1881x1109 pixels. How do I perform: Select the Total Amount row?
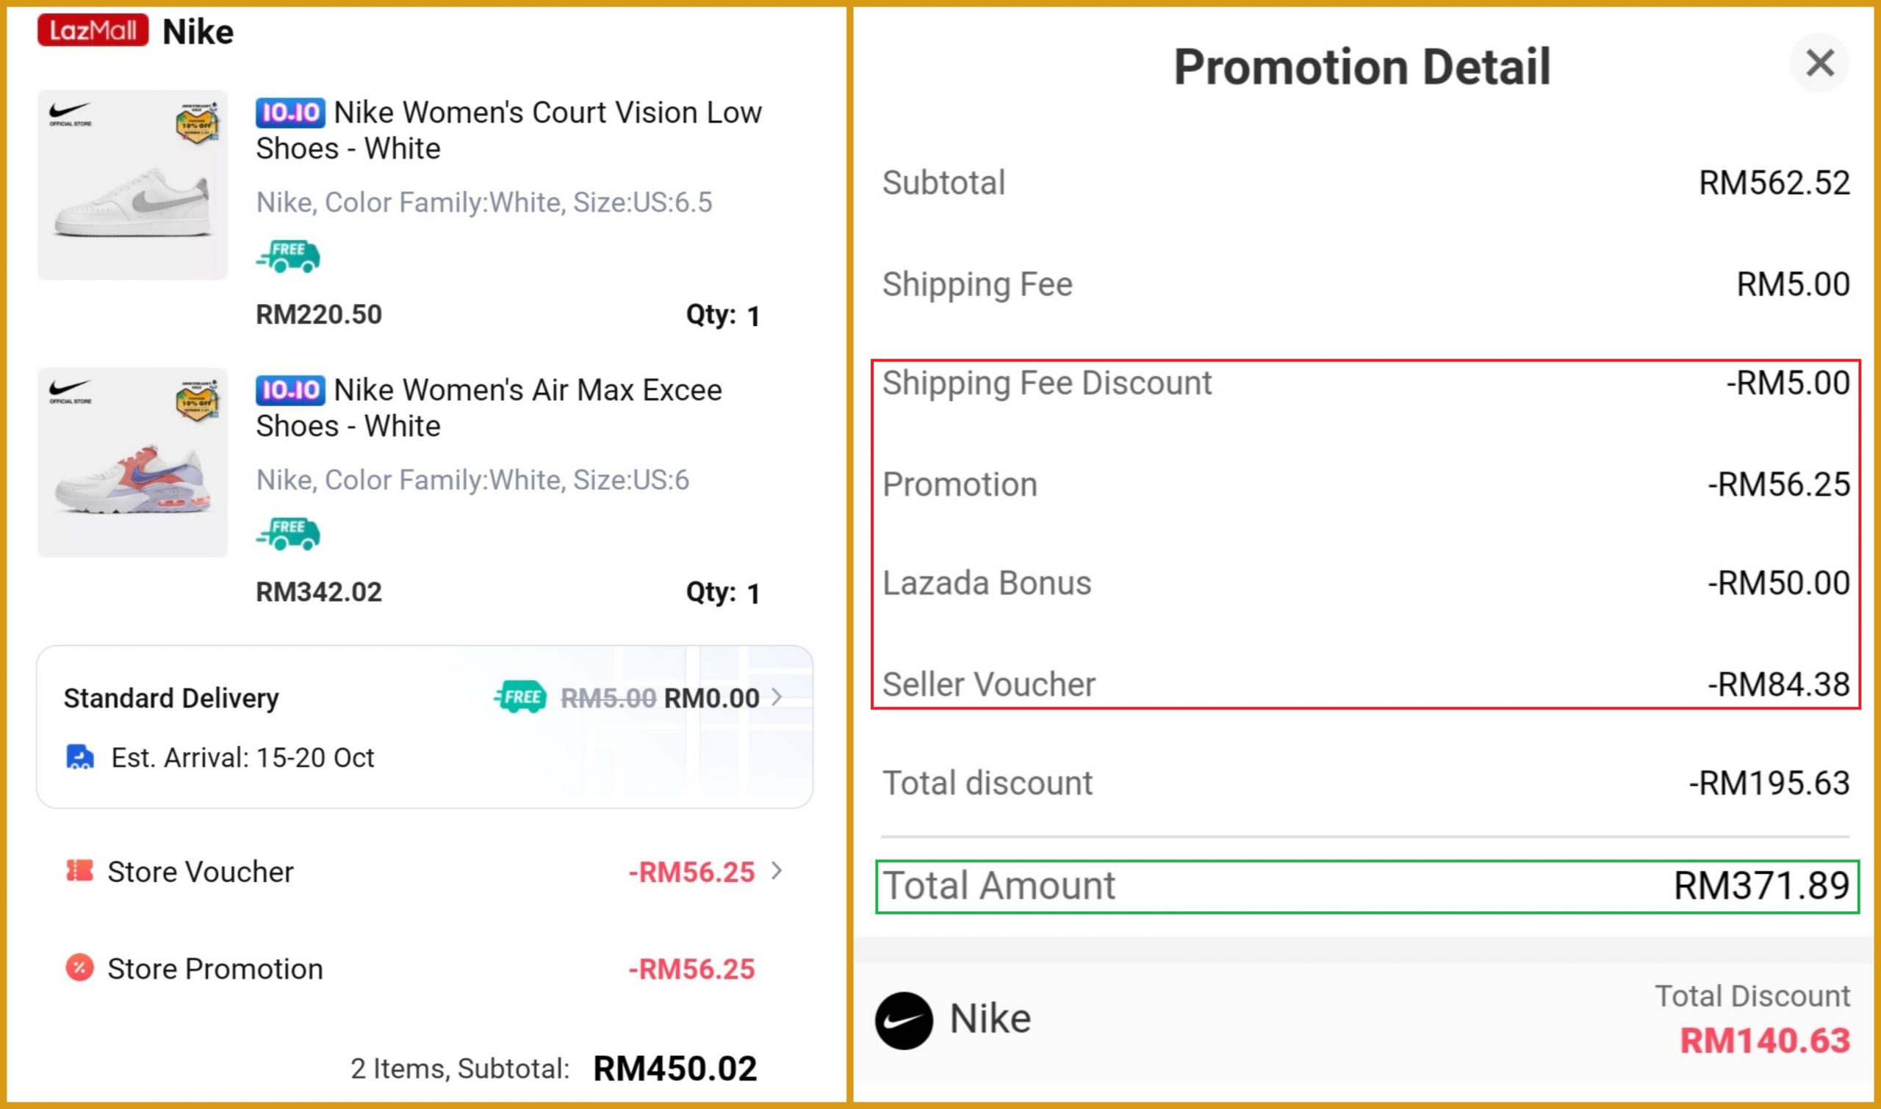click(x=1367, y=886)
